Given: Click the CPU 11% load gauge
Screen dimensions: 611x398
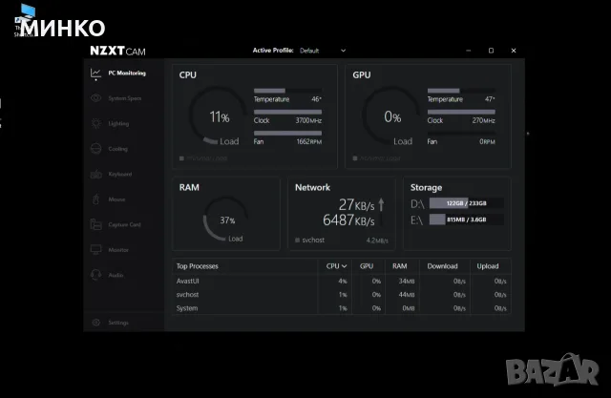Looking at the screenshot, I should (219, 116).
